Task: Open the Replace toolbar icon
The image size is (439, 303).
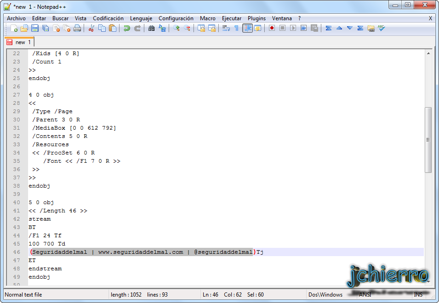Action: click(162, 28)
